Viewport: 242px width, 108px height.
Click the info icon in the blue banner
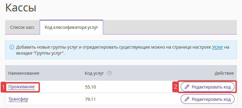[x=12, y=47]
